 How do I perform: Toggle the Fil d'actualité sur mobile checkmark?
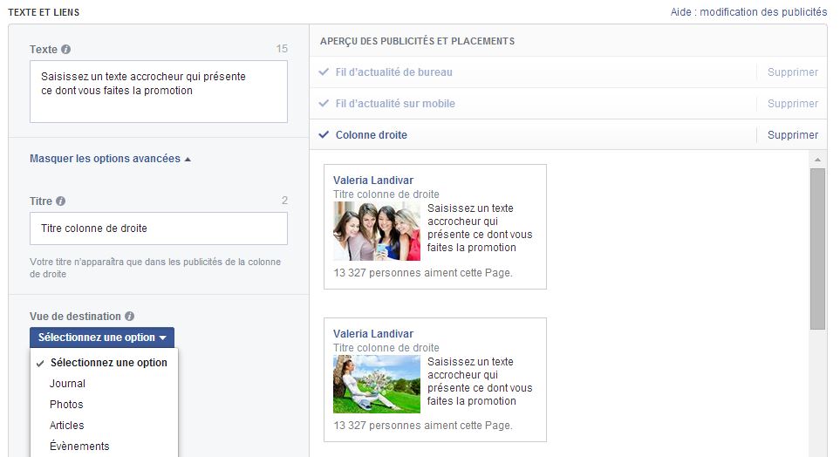click(324, 103)
